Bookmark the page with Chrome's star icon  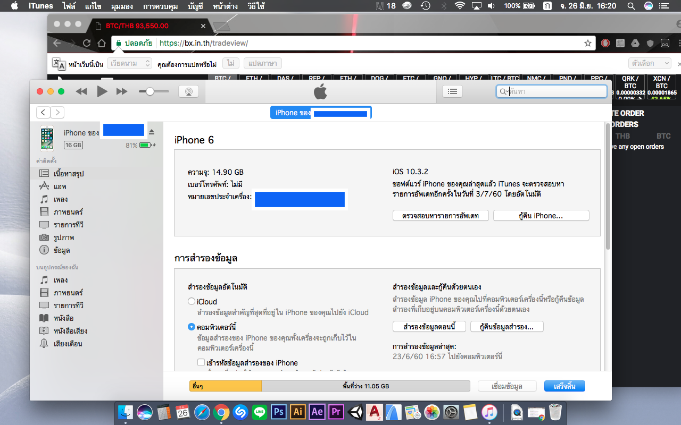tap(587, 43)
